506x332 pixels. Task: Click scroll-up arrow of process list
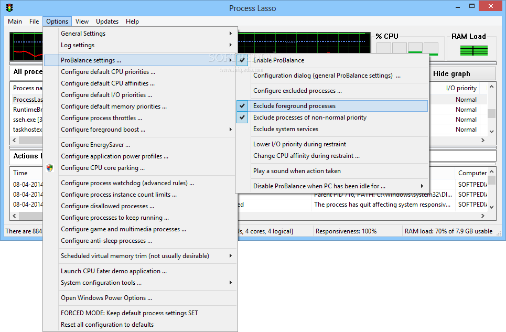(x=491, y=87)
